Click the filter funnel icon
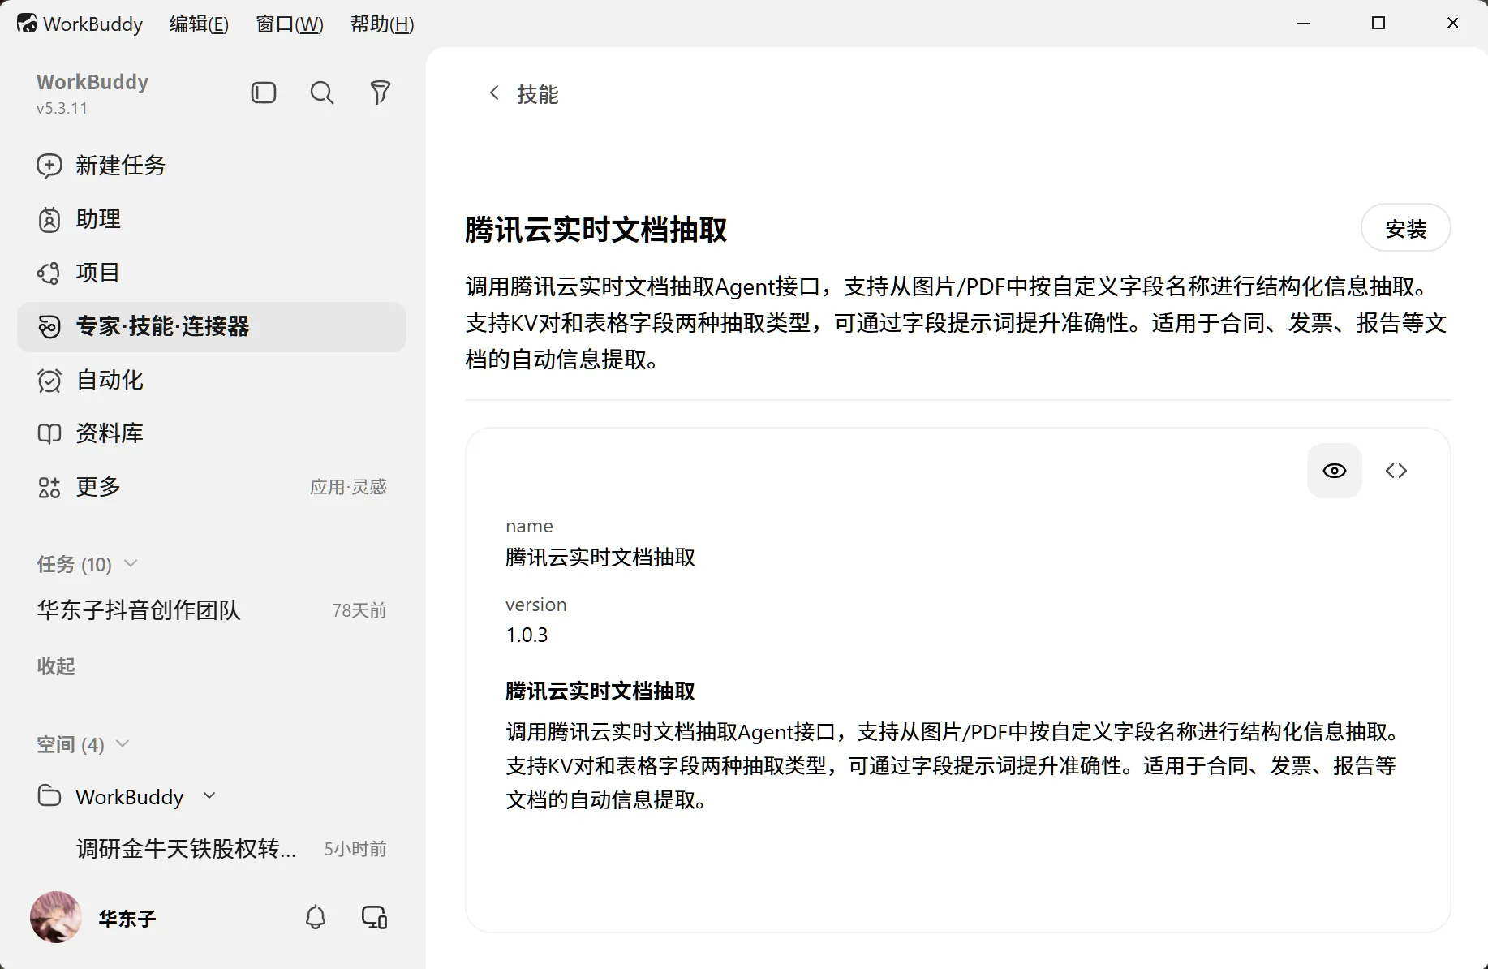Image resolution: width=1488 pixels, height=969 pixels. (381, 93)
